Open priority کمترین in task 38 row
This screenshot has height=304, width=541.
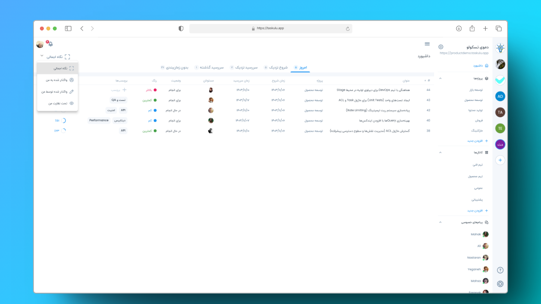(x=149, y=131)
